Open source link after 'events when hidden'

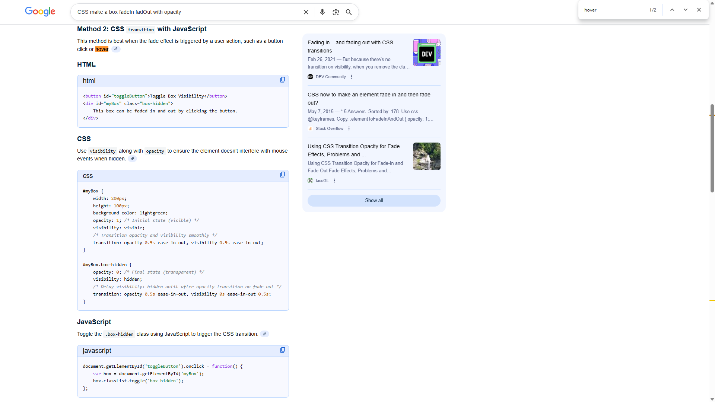coord(132,159)
